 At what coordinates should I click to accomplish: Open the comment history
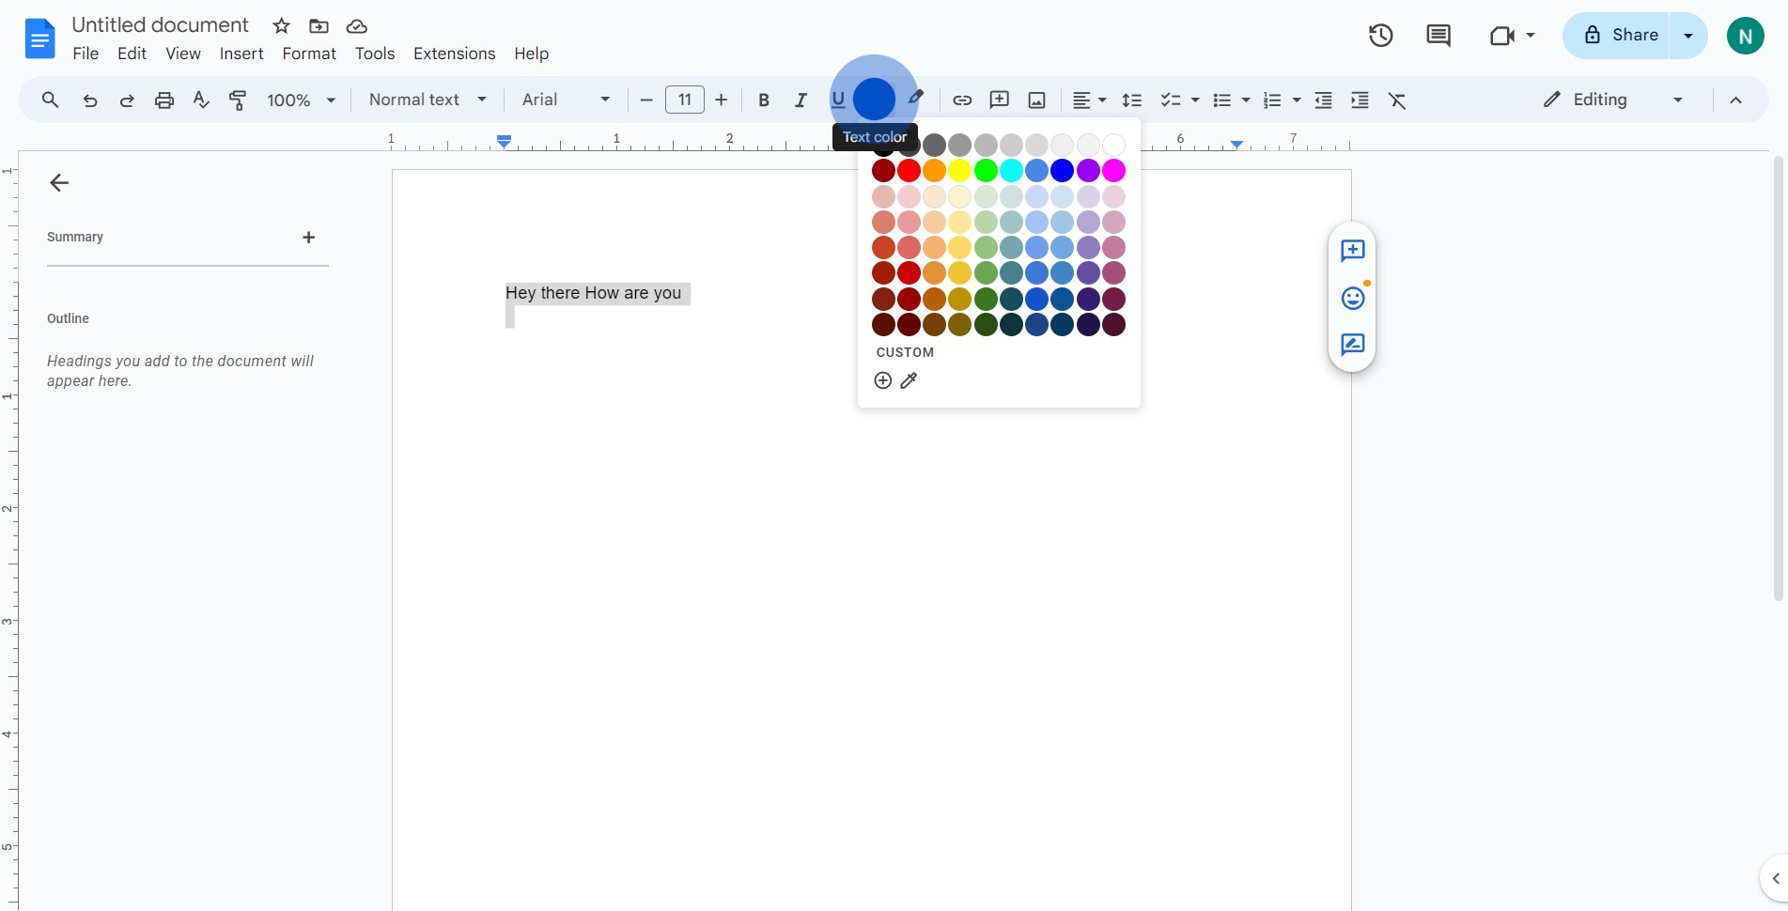(1438, 36)
